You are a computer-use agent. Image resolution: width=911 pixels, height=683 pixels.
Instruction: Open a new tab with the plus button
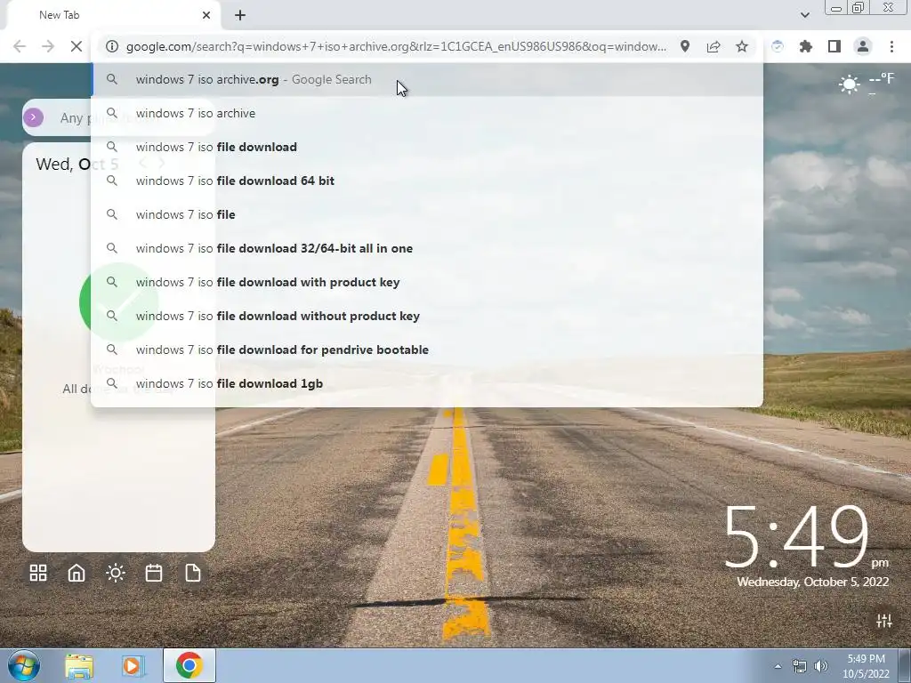(x=240, y=15)
